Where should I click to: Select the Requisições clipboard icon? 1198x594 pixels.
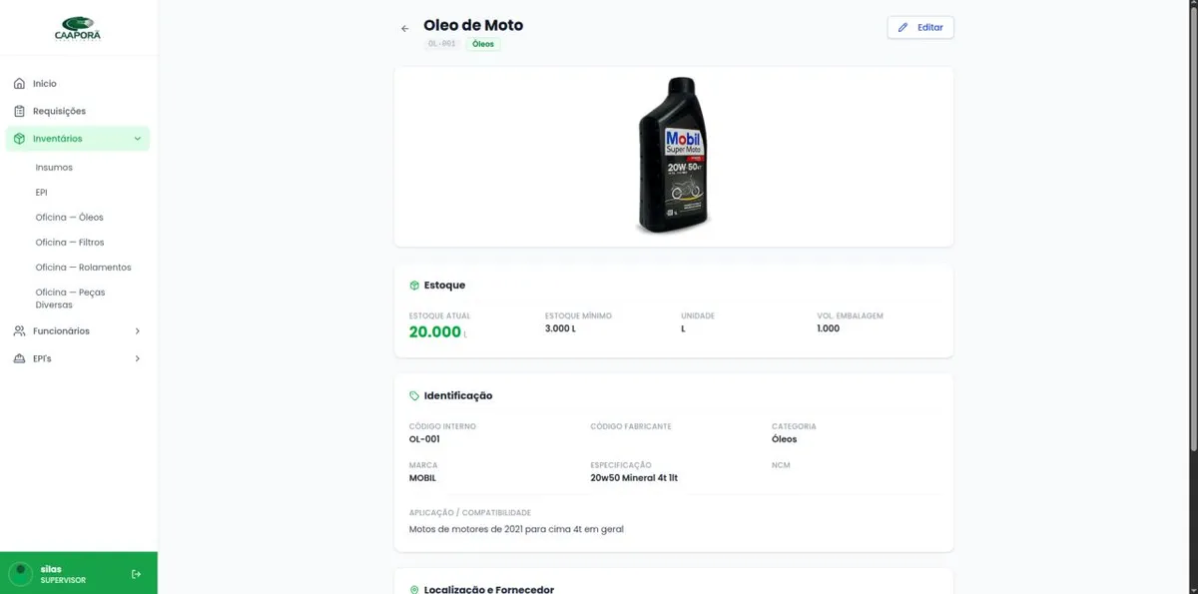click(21, 111)
